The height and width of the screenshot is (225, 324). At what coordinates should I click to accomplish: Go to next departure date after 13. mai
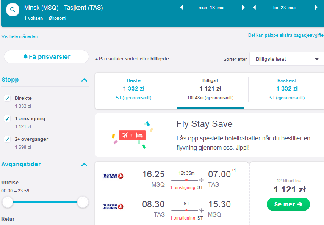[243, 8]
